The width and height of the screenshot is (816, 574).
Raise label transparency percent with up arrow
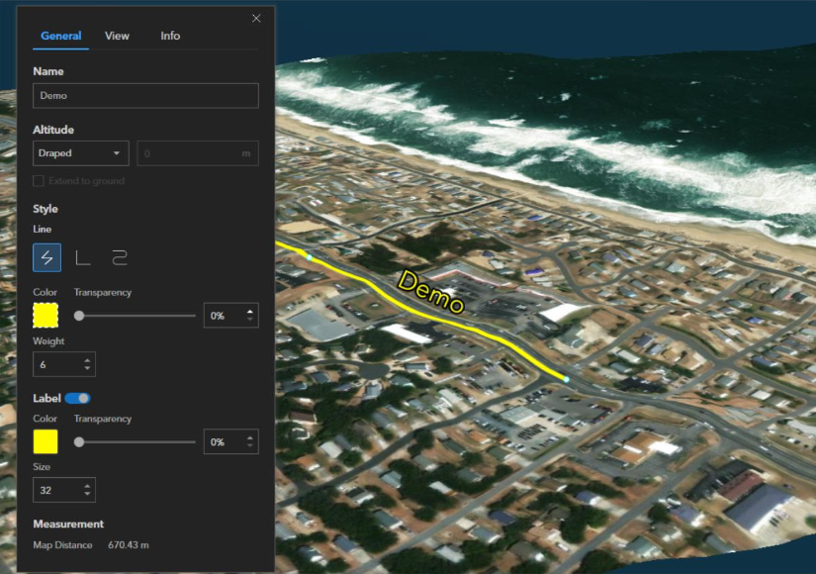(x=250, y=438)
